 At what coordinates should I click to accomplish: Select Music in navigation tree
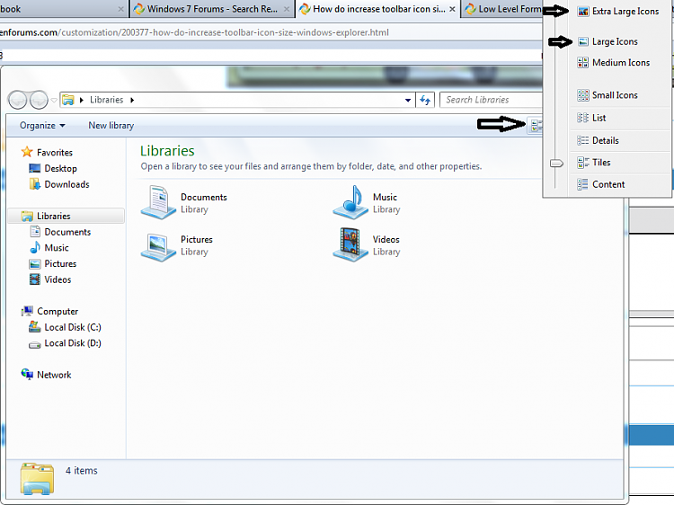(57, 248)
